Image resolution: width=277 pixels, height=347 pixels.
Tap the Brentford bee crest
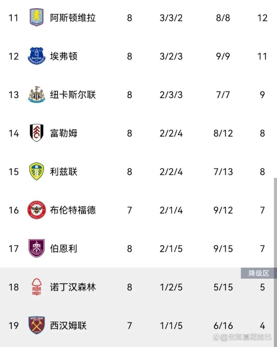pos(36,210)
